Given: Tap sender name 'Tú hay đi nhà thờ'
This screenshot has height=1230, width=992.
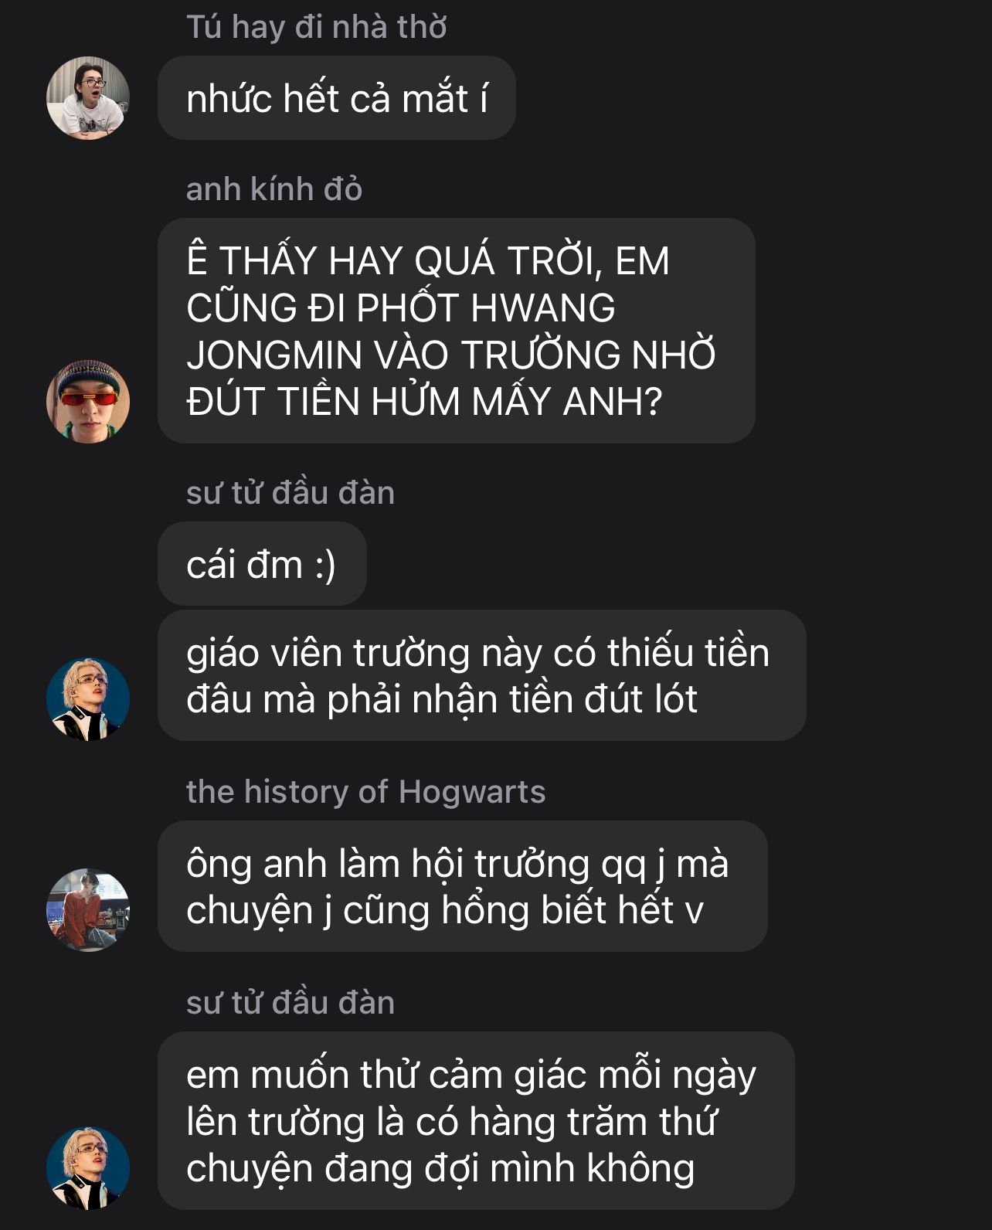Looking at the screenshot, I should click(x=317, y=27).
